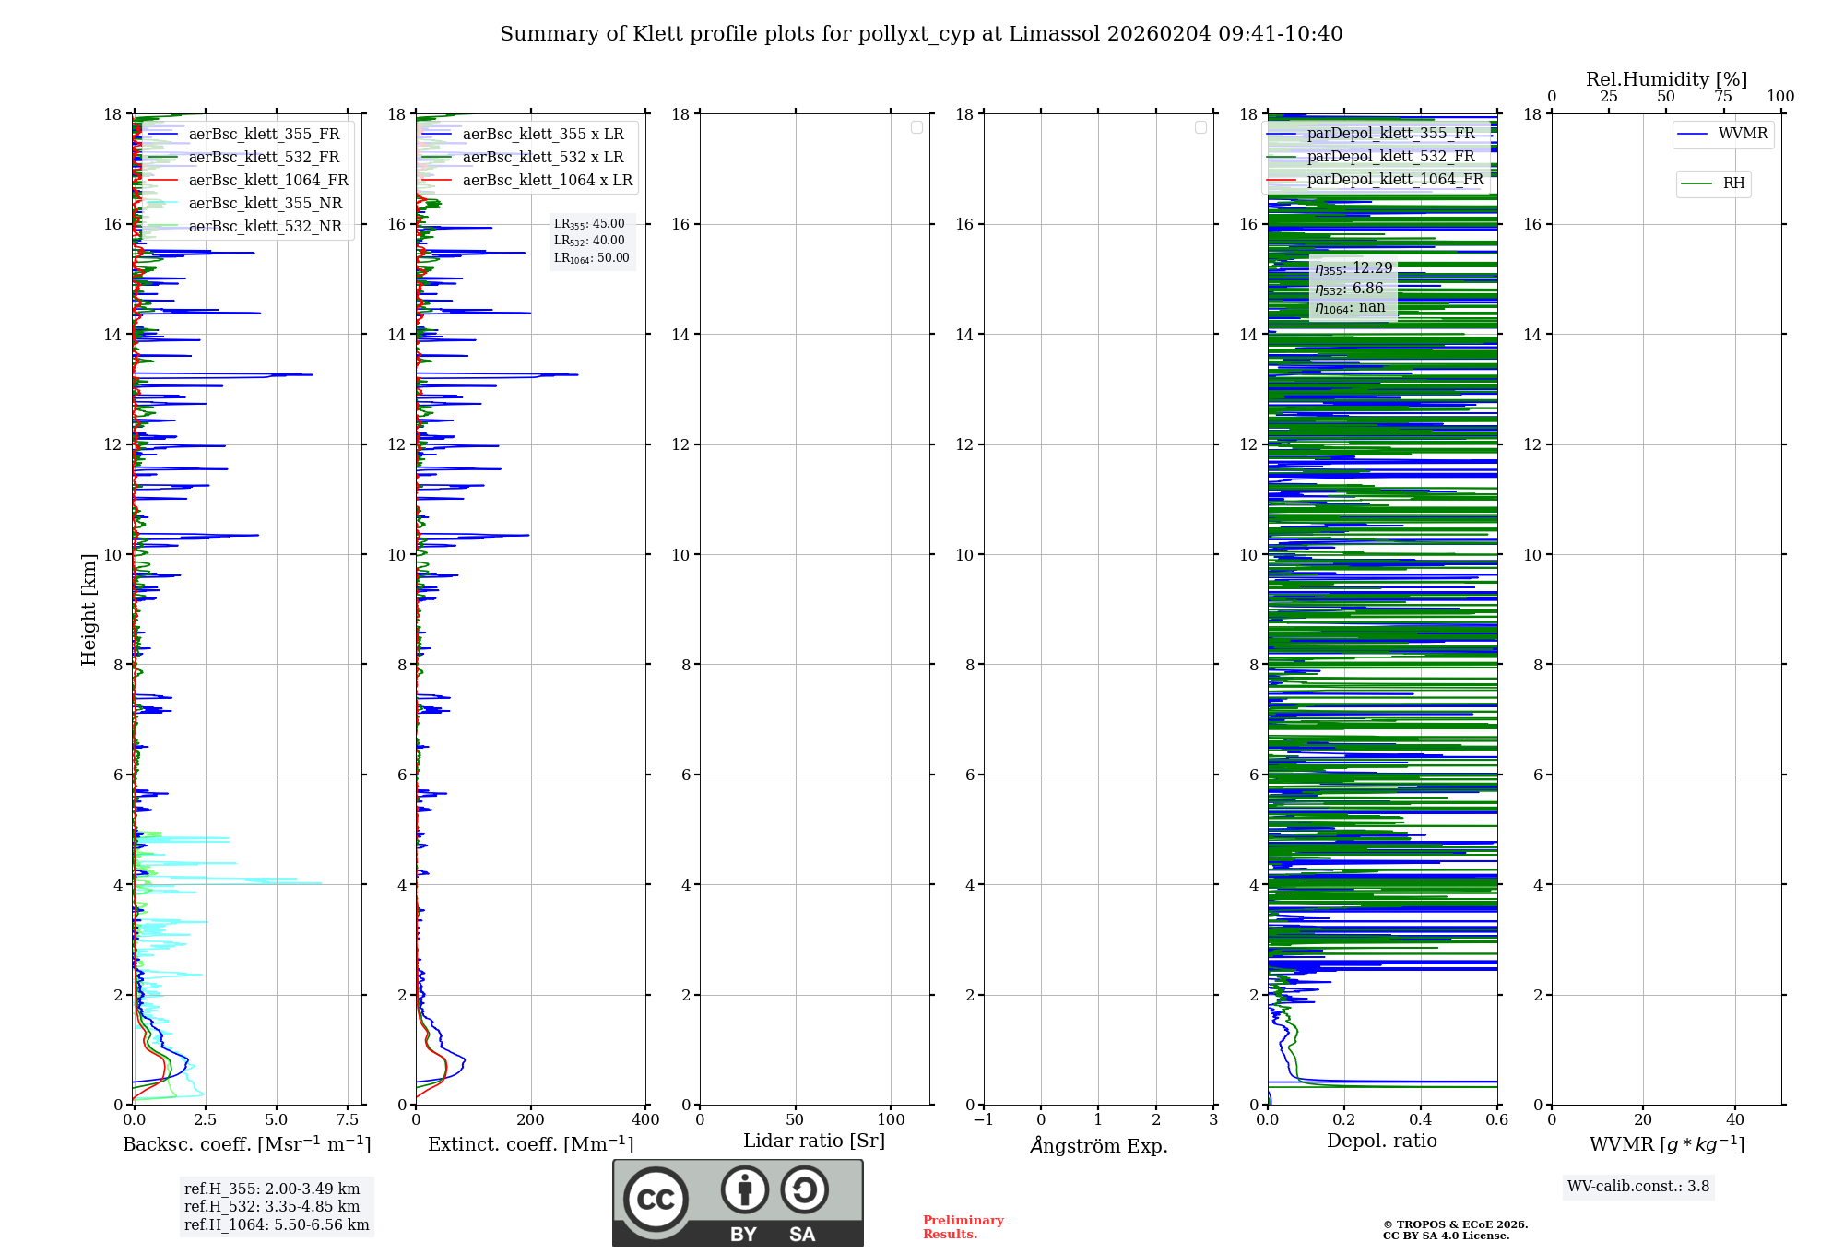Click the TROPOS CC BY SA 4.0 License text
This screenshot has height=1254, width=1844.
click(1455, 1230)
